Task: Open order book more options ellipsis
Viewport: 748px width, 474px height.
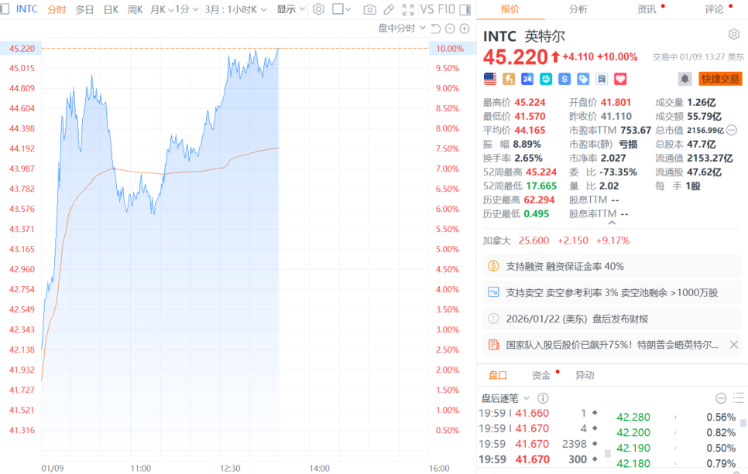Action: pos(721,397)
